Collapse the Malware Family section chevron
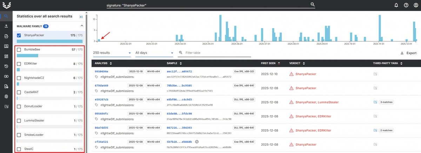The height and width of the screenshot is (153, 421). pyautogui.click(x=82, y=26)
